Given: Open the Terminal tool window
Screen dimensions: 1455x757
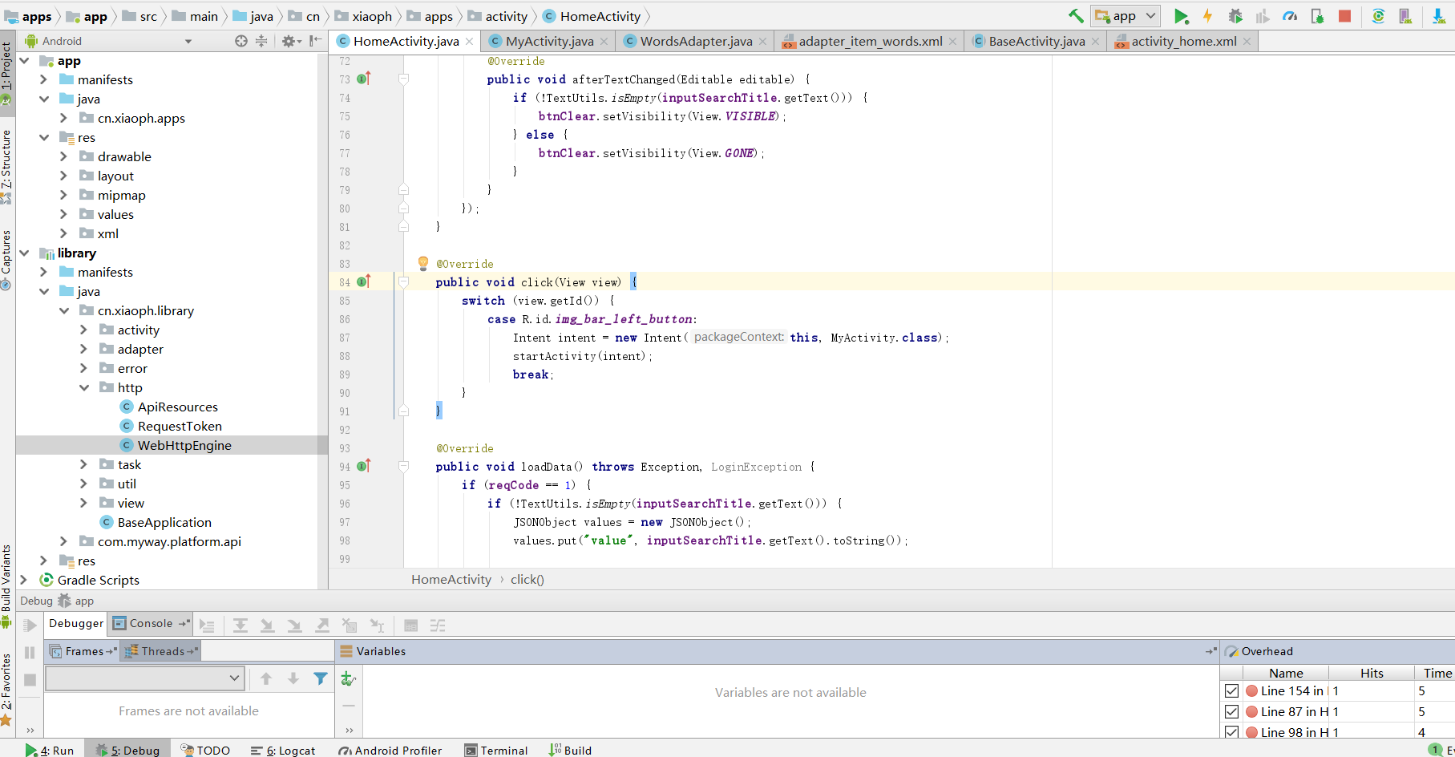Looking at the screenshot, I should click(x=496, y=750).
